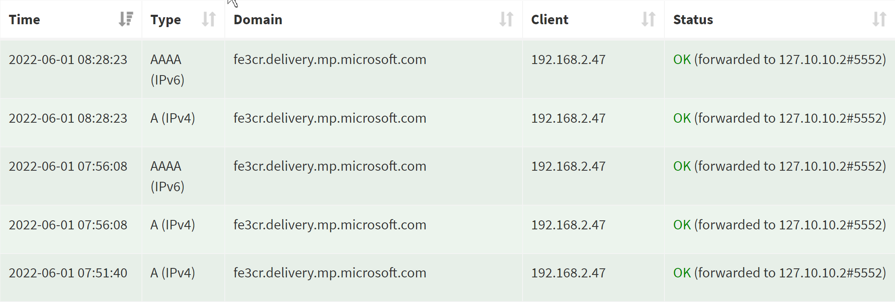Click the "Time" header label
This screenshot has height=302, width=895.
(25, 20)
